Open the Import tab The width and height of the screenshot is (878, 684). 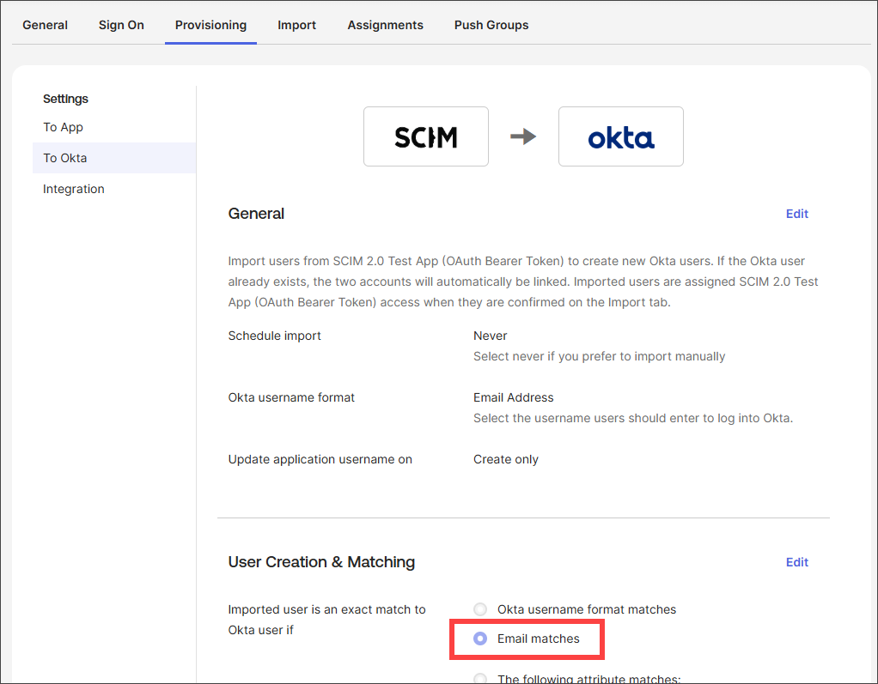pos(296,25)
